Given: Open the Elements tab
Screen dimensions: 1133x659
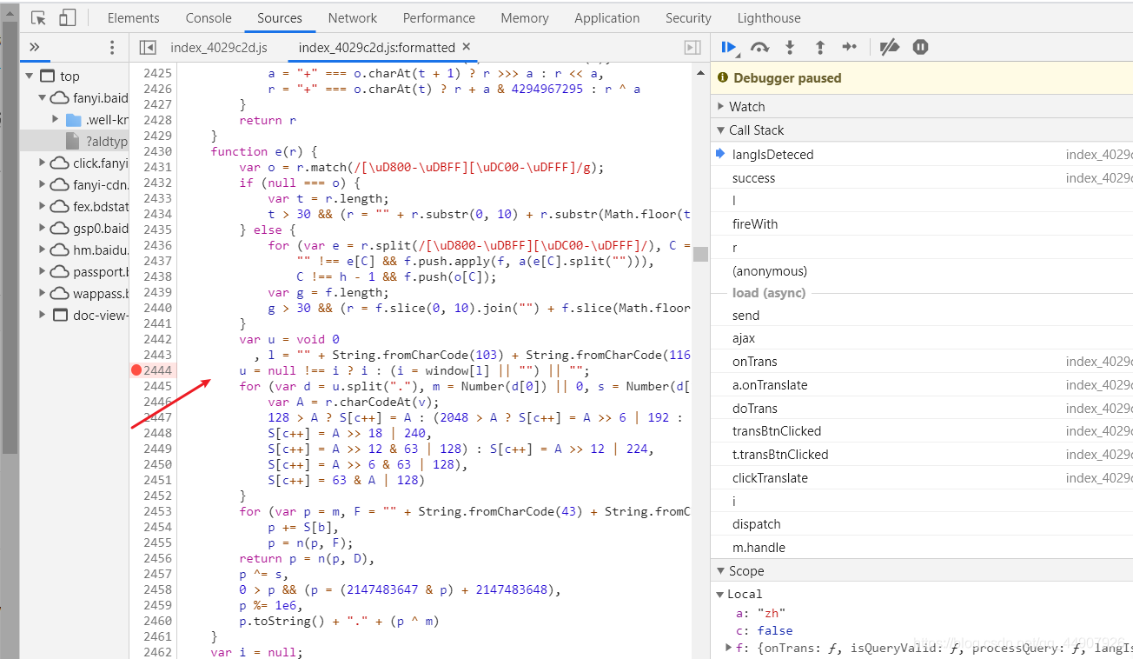Looking at the screenshot, I should [x=133, y=17].
